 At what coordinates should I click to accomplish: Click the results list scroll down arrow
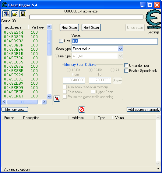tap(49, 97)
